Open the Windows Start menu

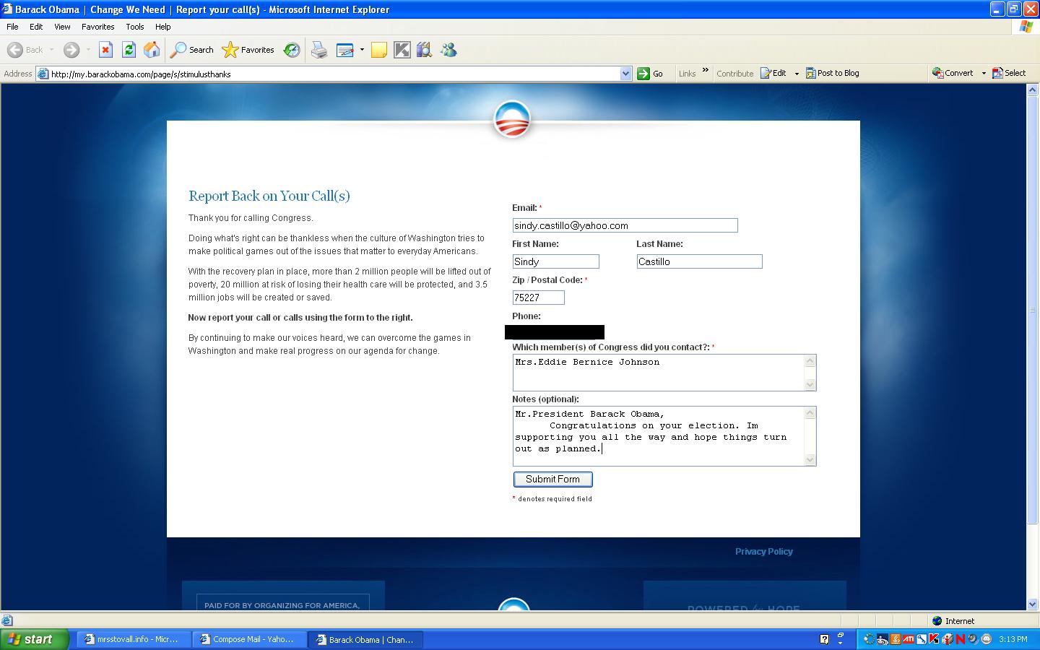coord(35,639)
